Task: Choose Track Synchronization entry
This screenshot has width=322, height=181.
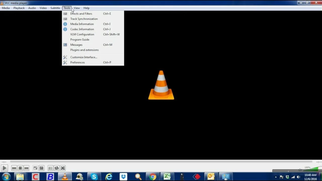Action: click(x=93, y=19)
